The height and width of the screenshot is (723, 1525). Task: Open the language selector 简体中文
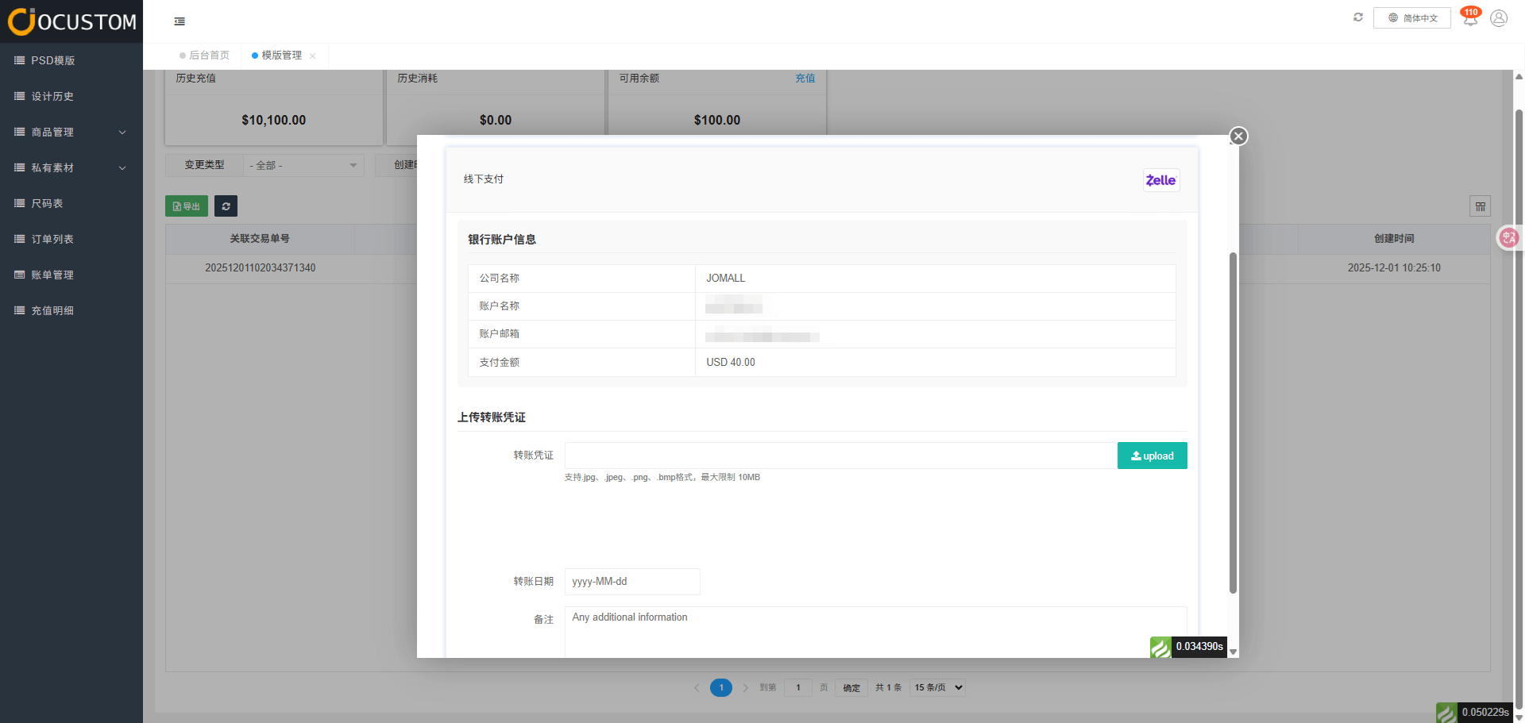(1412, 17)
